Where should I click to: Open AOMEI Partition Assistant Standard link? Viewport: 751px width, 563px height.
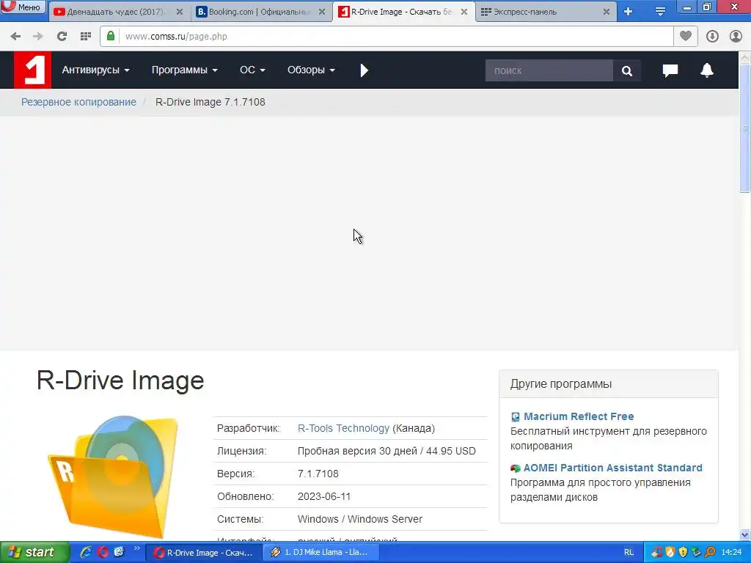click(x=612, y=468)
